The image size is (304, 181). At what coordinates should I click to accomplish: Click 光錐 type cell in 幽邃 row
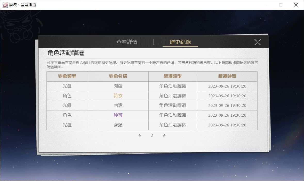coord(67,106)
